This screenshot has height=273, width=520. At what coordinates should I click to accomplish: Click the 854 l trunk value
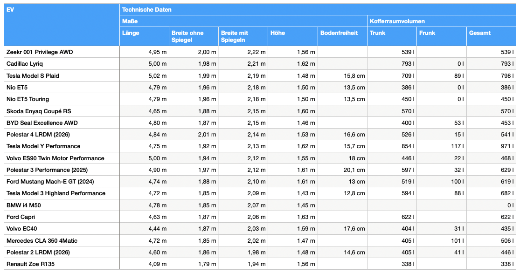(408, 146)
